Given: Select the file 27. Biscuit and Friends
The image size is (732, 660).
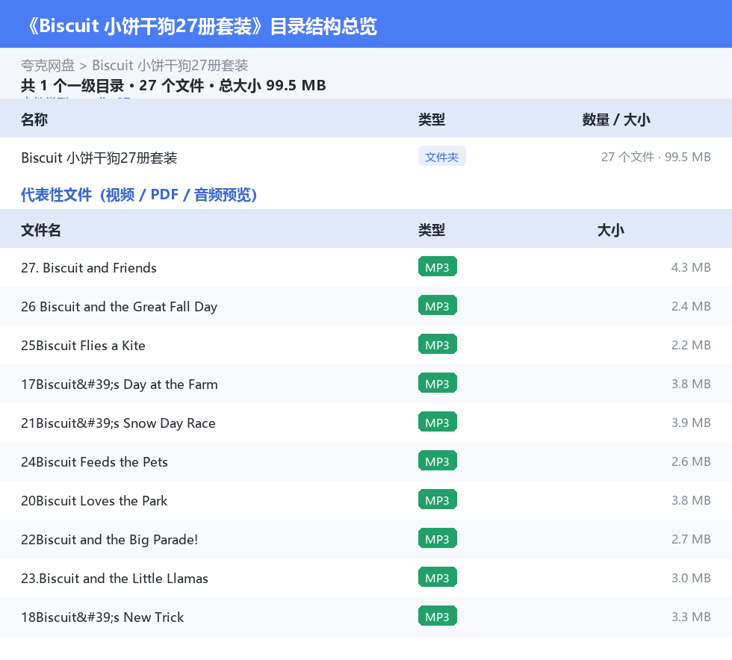Looking at the screenshot, I should pyautogui.click(x=89, y=268).
